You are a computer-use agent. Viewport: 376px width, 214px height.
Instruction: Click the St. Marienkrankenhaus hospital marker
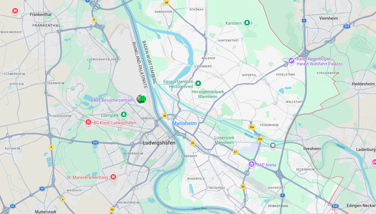point(113,177)
